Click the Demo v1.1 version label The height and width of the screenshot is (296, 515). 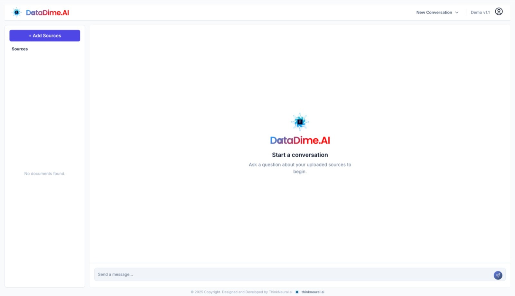point(480,13)
